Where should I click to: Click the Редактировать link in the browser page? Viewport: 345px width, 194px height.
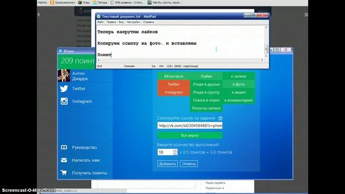pos(216,183)
